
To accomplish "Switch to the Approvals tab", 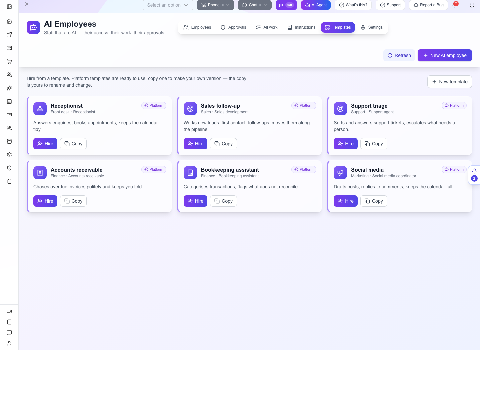I will [x=233, y=27].
